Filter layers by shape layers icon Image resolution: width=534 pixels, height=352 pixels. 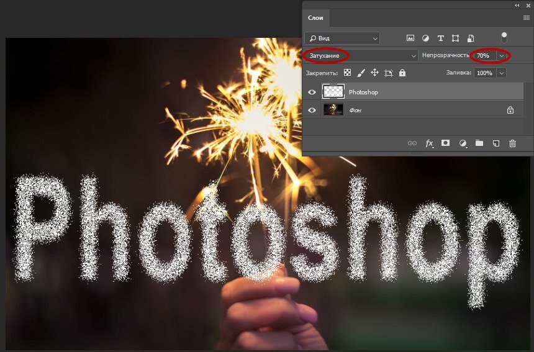[x=455, y=38]
